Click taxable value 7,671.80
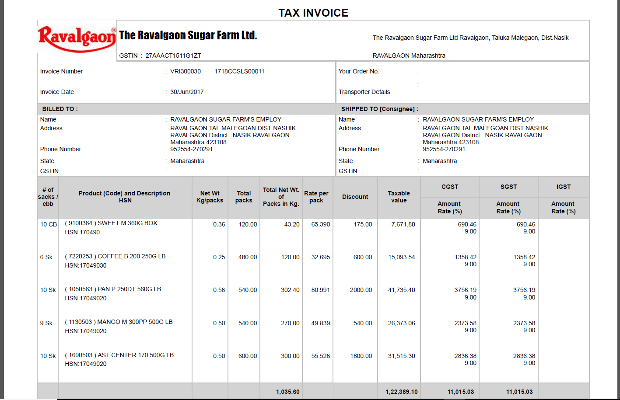 click(403, 224)
